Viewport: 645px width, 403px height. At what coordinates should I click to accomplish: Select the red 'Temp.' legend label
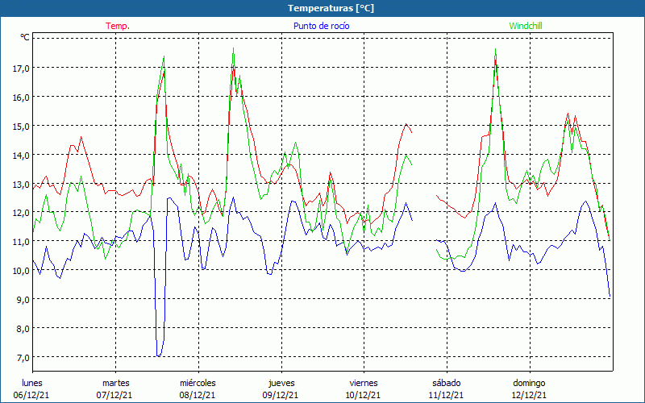coord(118,26)
